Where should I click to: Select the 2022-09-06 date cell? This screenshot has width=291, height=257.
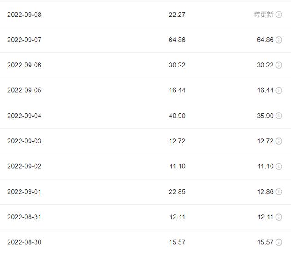24,65
